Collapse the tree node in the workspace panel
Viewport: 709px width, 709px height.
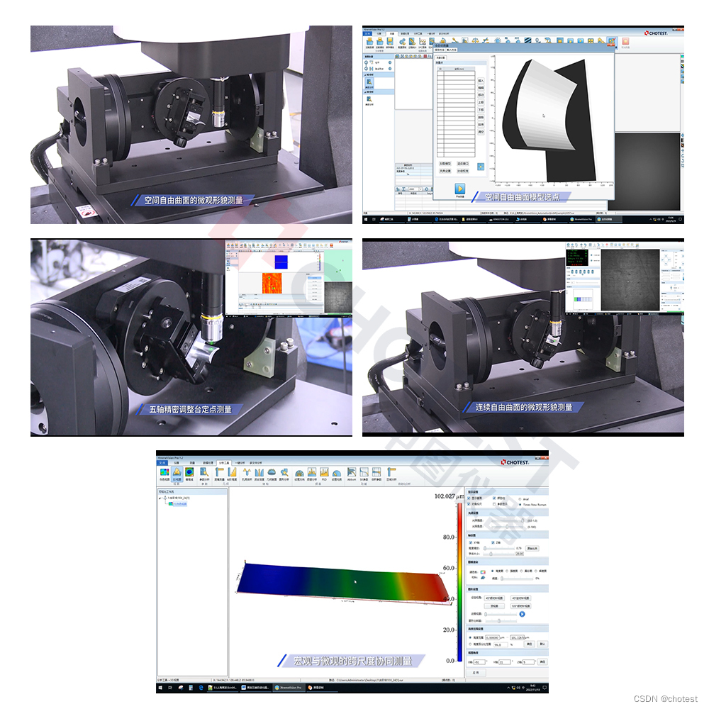pos(160,498)
